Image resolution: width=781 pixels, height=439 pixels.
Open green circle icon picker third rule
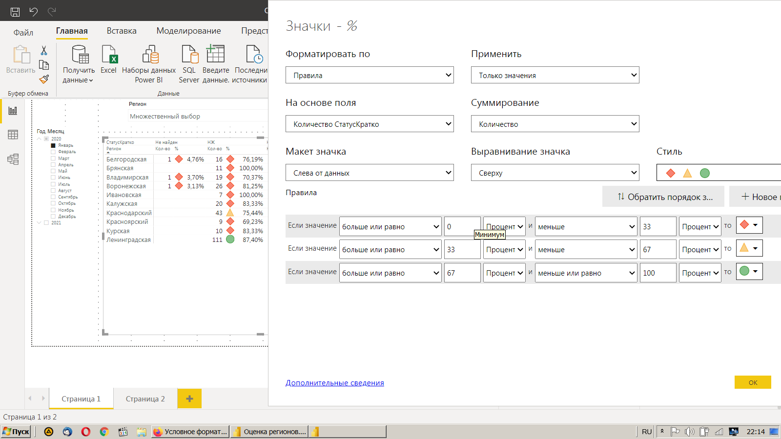[x=749, y=271]
